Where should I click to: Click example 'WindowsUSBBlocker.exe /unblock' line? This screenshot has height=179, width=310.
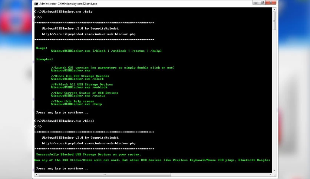(x=79, y=87)
